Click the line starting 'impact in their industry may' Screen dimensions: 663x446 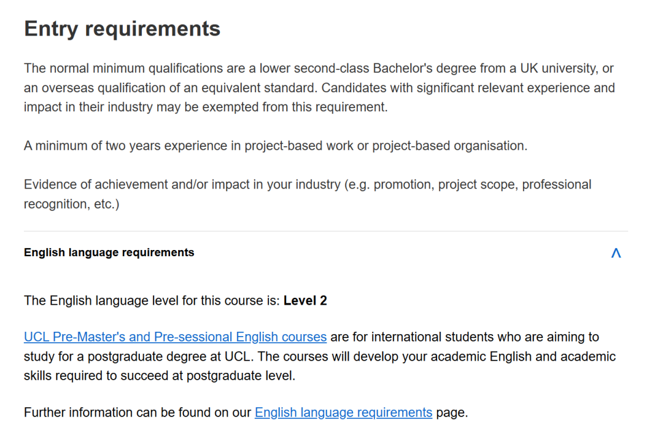[206, 107]
